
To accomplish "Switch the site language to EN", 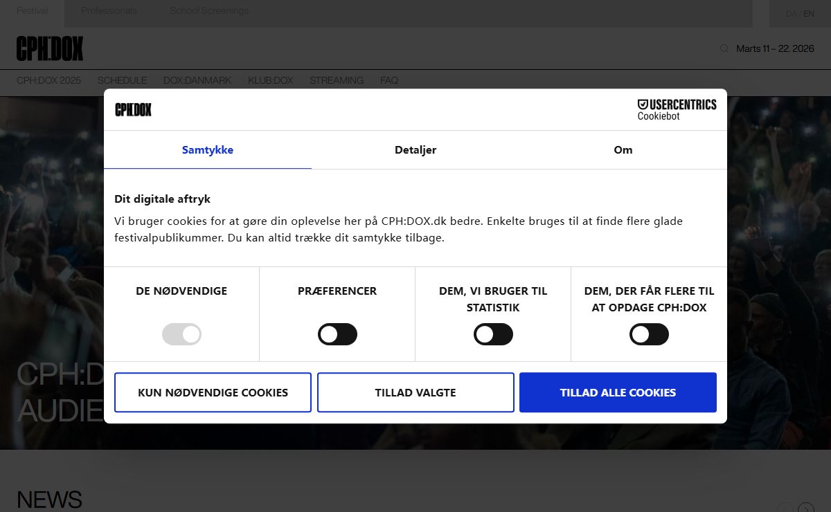I will coord(809,14).
